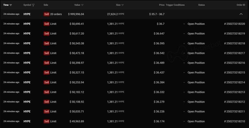Click the Sell badge on the $36.174 order
The height and width of the screenshot is (128, 249).
(46, 121)
